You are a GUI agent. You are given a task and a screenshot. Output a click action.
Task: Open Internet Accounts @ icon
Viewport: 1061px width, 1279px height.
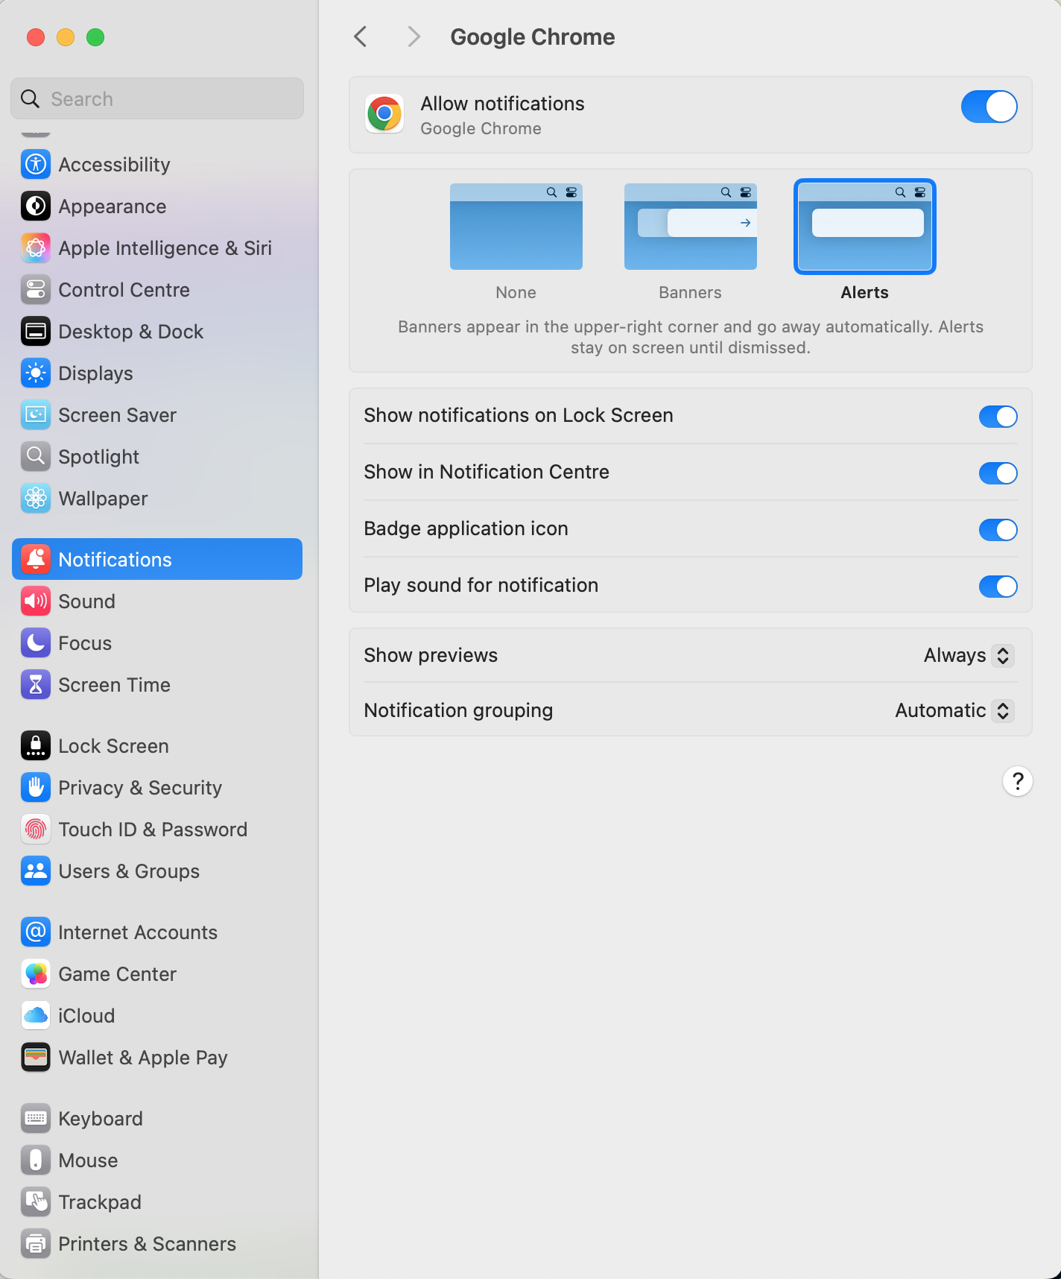[36, 932]
